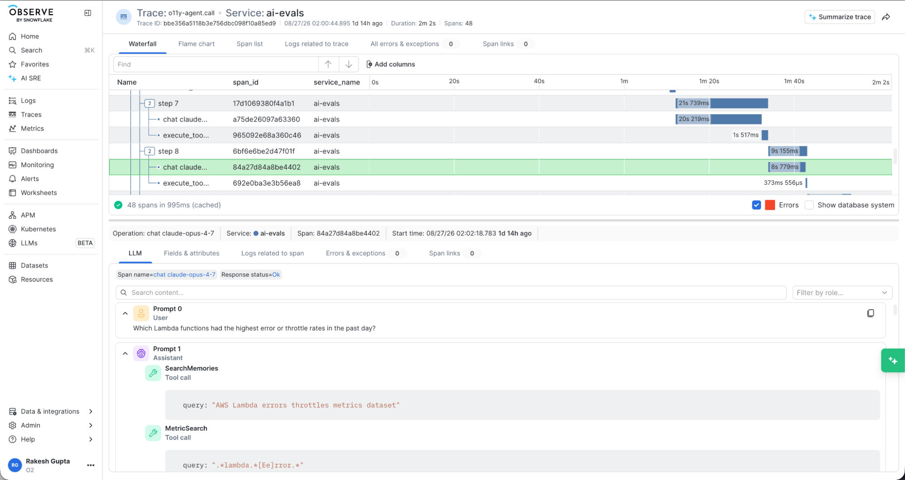Click Response status Ok filter link
Image resolution: width=905 pixels, height=480 pixels.
276,274
